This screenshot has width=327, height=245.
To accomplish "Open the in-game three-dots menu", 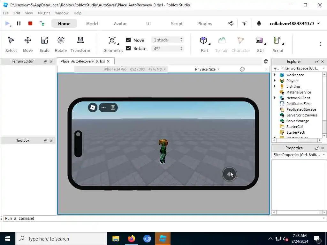I will coord(103,108).
